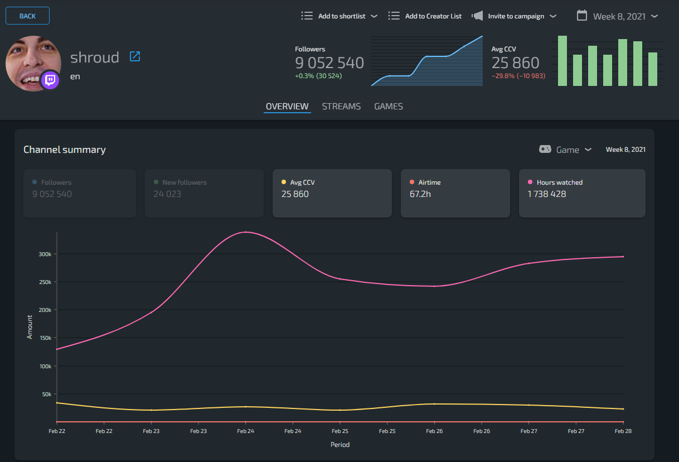Open the Week 8, 2021 date dropdown

pos(625,16)
